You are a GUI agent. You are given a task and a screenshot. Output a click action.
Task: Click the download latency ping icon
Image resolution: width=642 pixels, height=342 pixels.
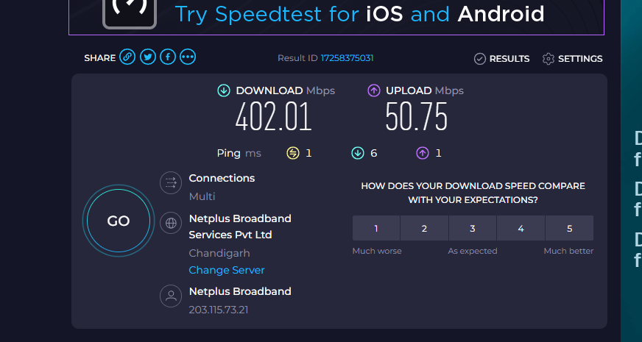pyautogui.click(x=358, y=154)
